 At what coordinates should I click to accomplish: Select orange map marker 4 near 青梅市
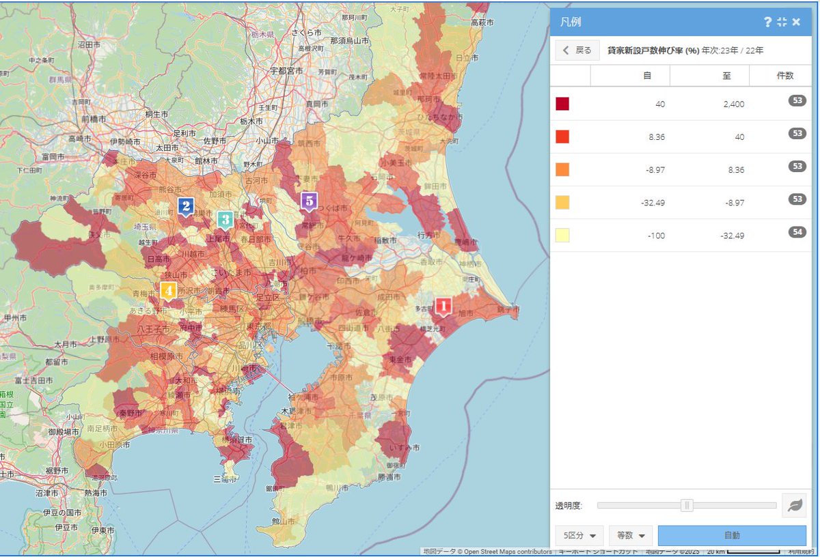pyautogui.click(x=168, y=290)
